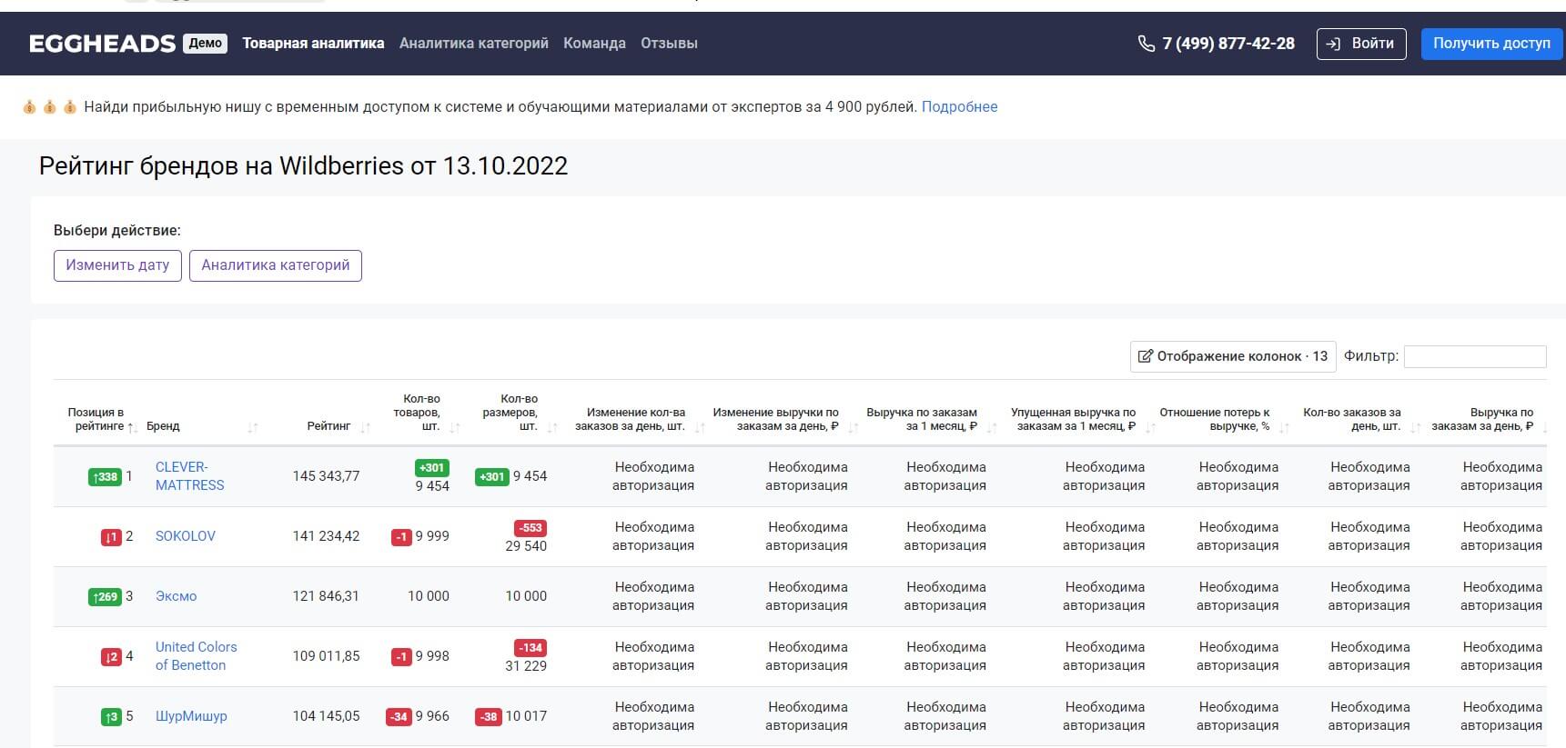The image size is (1566, 748).
Task: Open Аналитика категорий in top navigation
Action: tap(474, 44)
